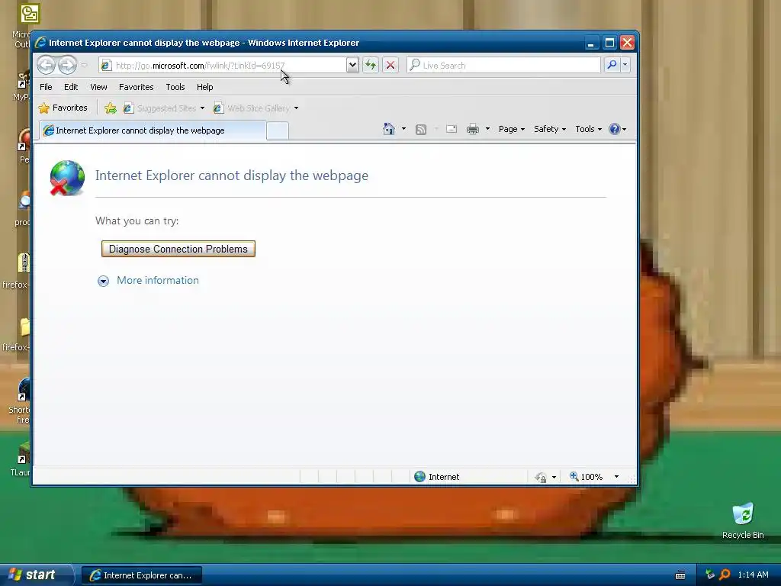
Task: Open the Help menu
Action: coord(204,87)
